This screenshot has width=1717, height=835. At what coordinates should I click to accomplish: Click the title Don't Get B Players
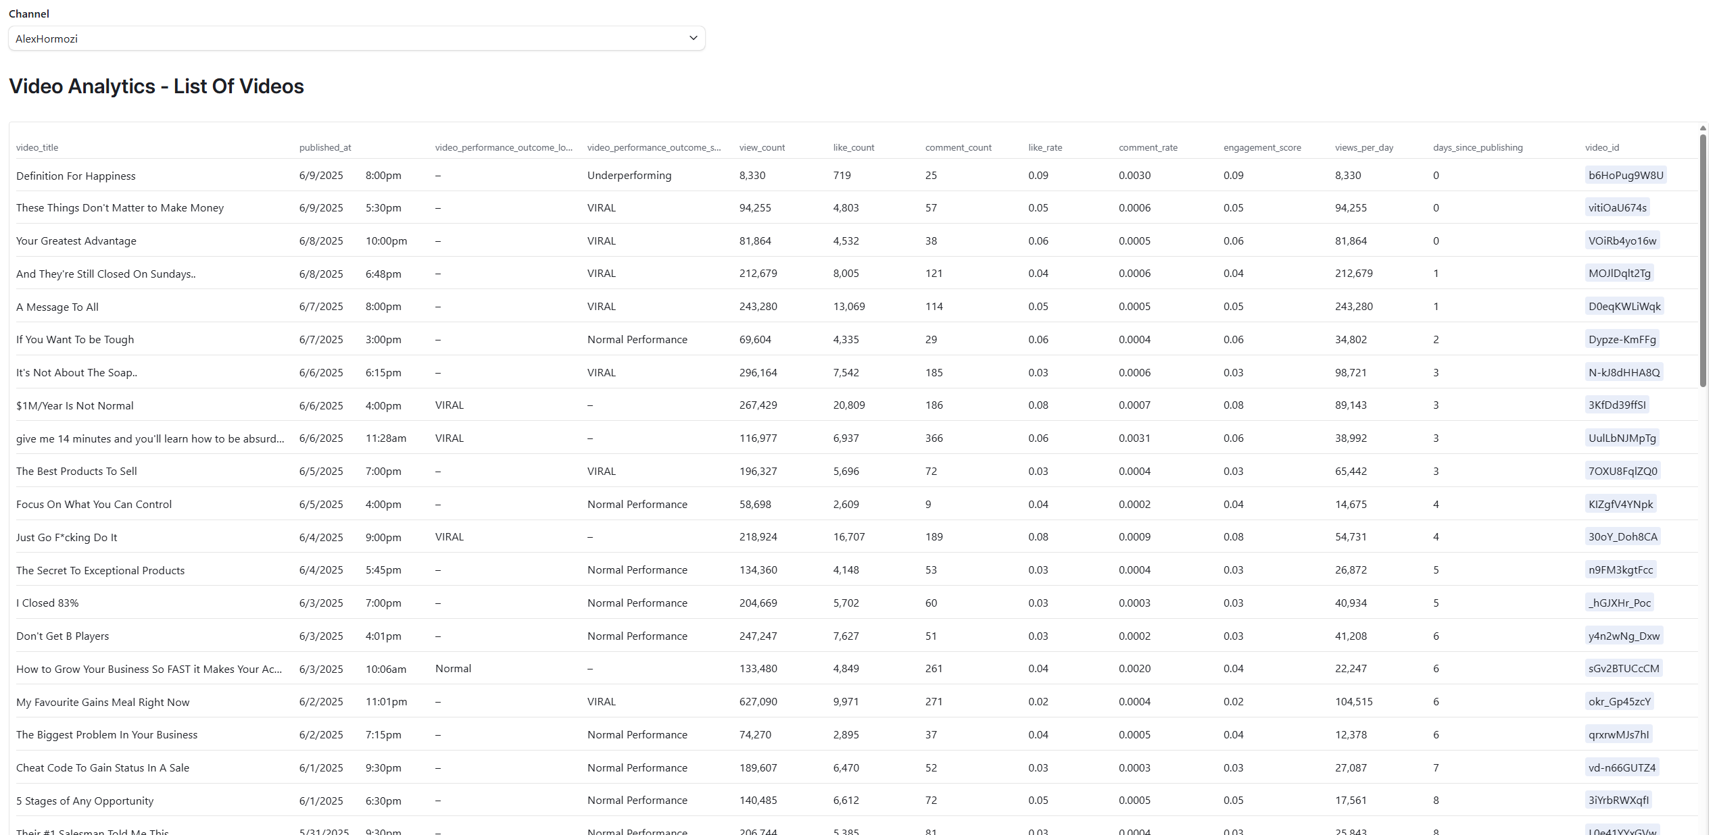coord(62,636)
